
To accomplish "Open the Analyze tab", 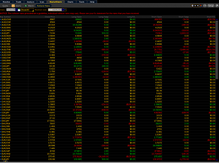I will pyautogui.click(x=30, y=2).
